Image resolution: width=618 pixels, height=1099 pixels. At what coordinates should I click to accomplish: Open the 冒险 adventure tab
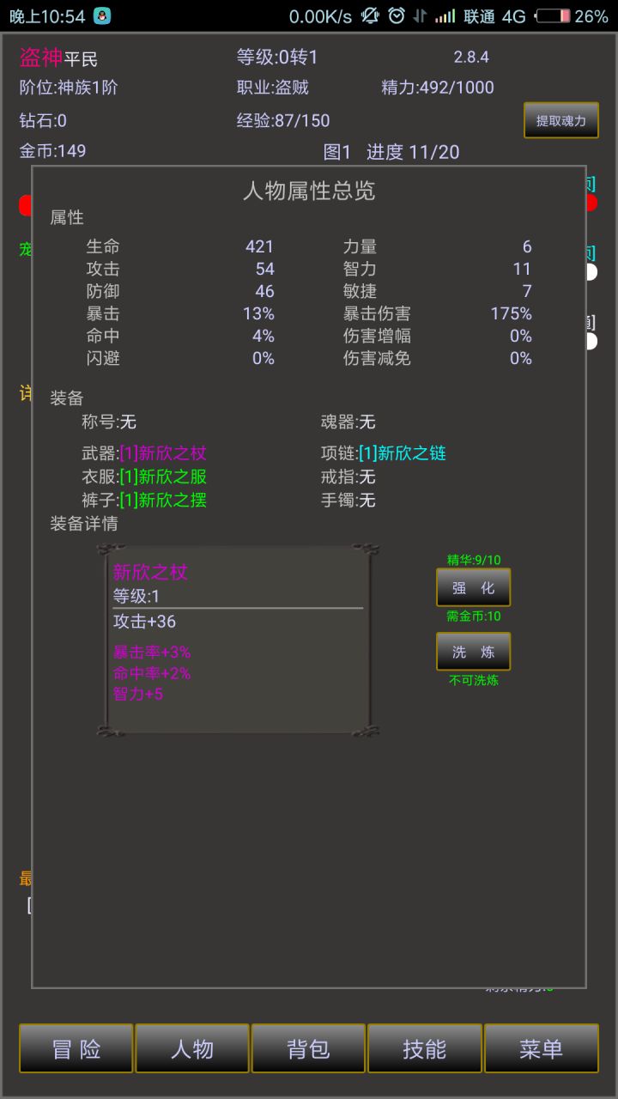point(76,1048)
